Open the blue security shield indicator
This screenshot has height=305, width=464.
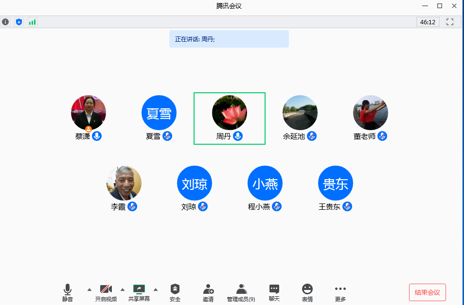tap(19, 22)
